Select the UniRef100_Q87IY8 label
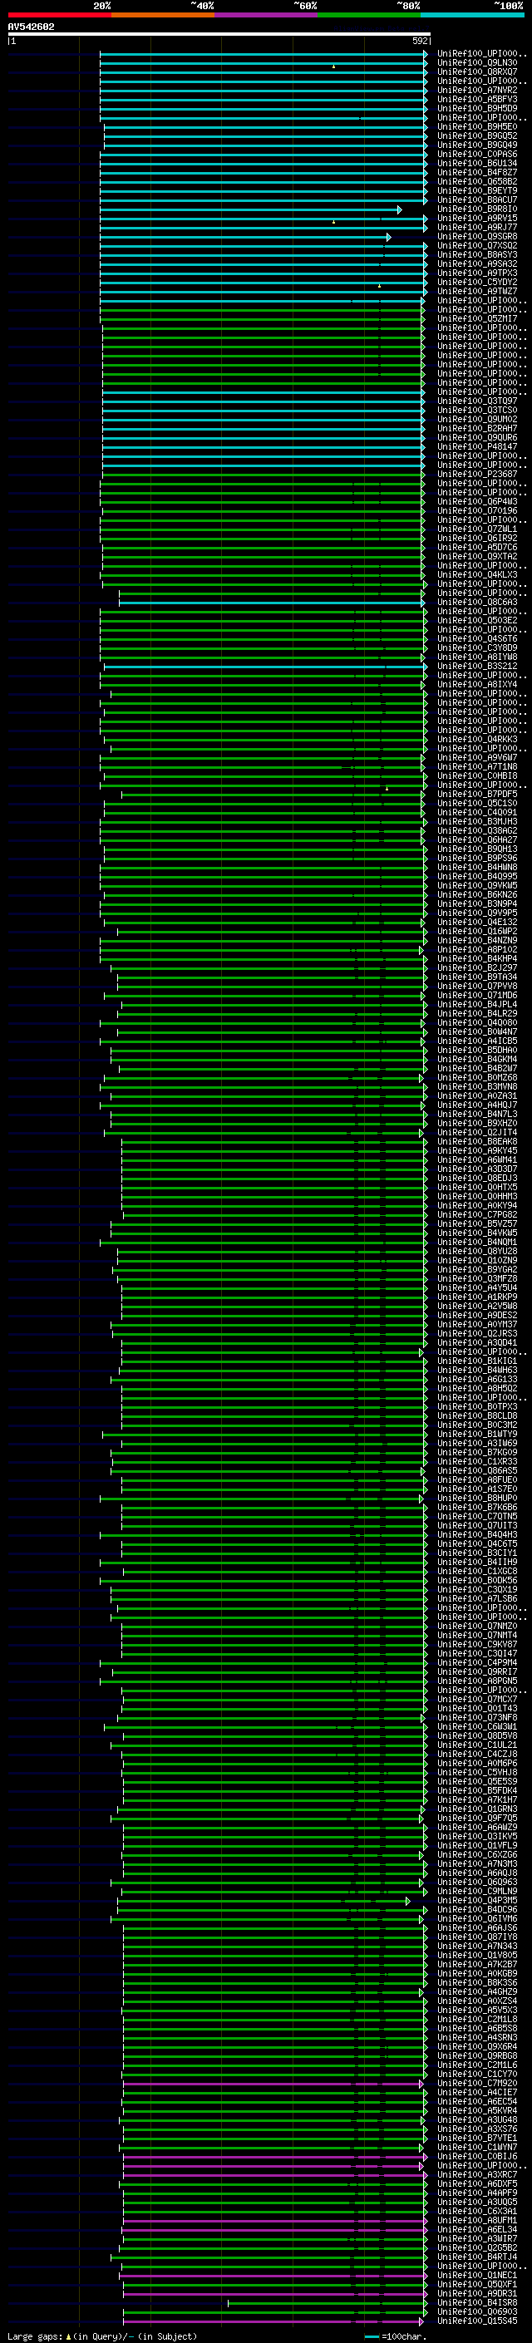 pyautogui.click(x=477, y=1938)
